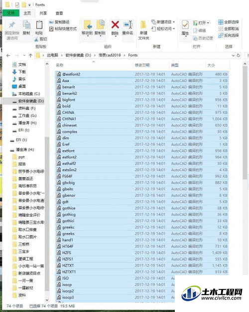
Task: Sort by Date modified (修改日期) column
Action: tap(142, 65)
